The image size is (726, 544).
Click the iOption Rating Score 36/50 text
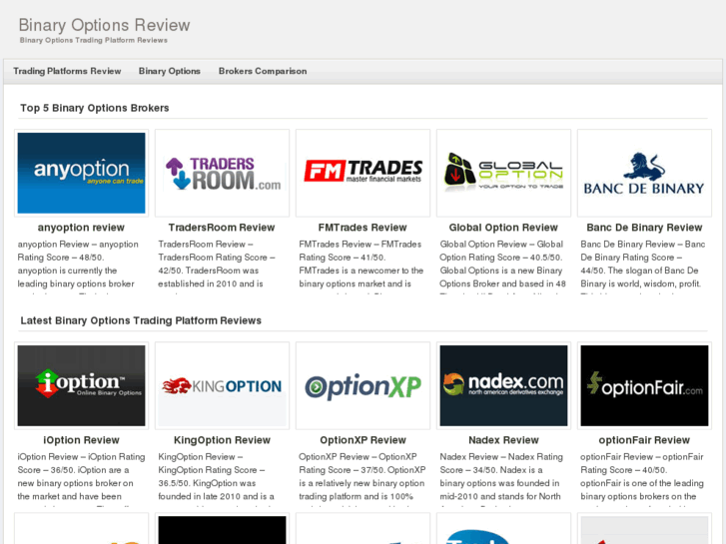tap(82, 476)
